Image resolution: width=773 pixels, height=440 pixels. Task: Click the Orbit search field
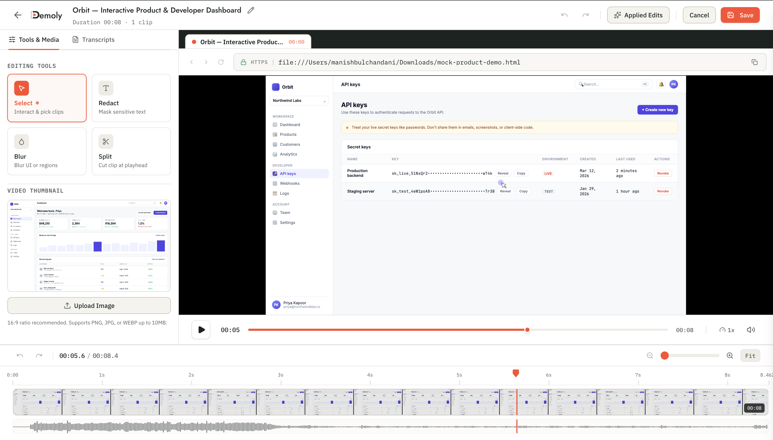tap(614, 84)
